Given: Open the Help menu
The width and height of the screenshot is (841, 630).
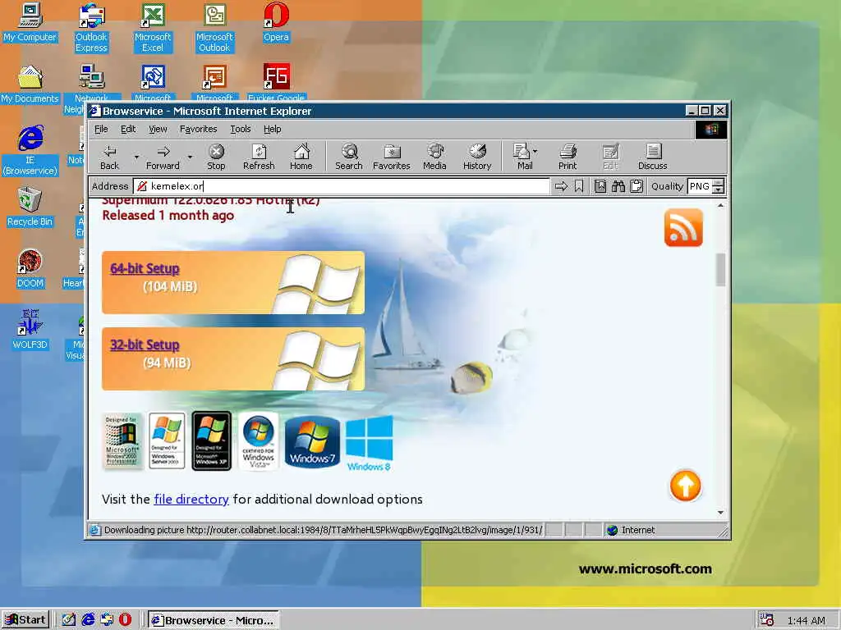Looking at the screenshot, I should pyautogui.click(x=273, y=129).
